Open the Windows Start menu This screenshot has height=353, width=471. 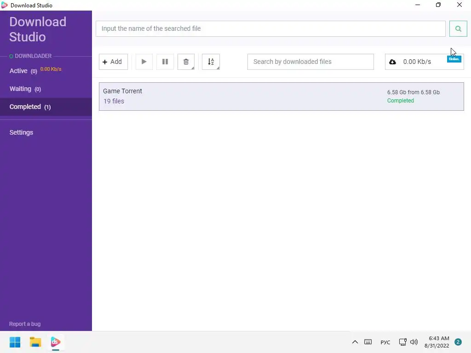point(15,342)
